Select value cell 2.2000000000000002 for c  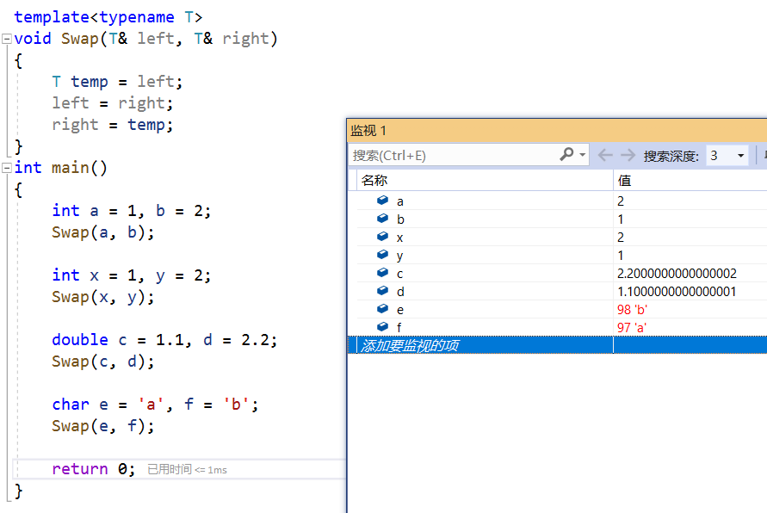[x=677, y=274]
